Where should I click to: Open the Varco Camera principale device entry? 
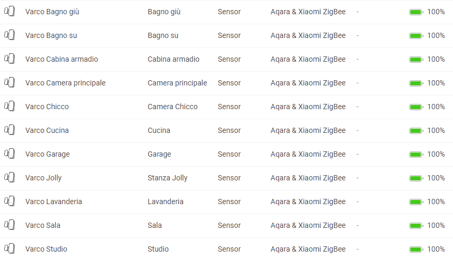click(x=65, y=83)
